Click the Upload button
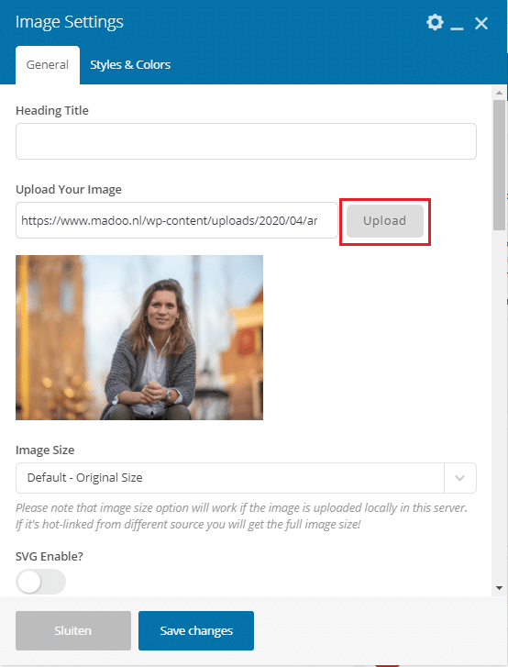 tap(385, 221)
